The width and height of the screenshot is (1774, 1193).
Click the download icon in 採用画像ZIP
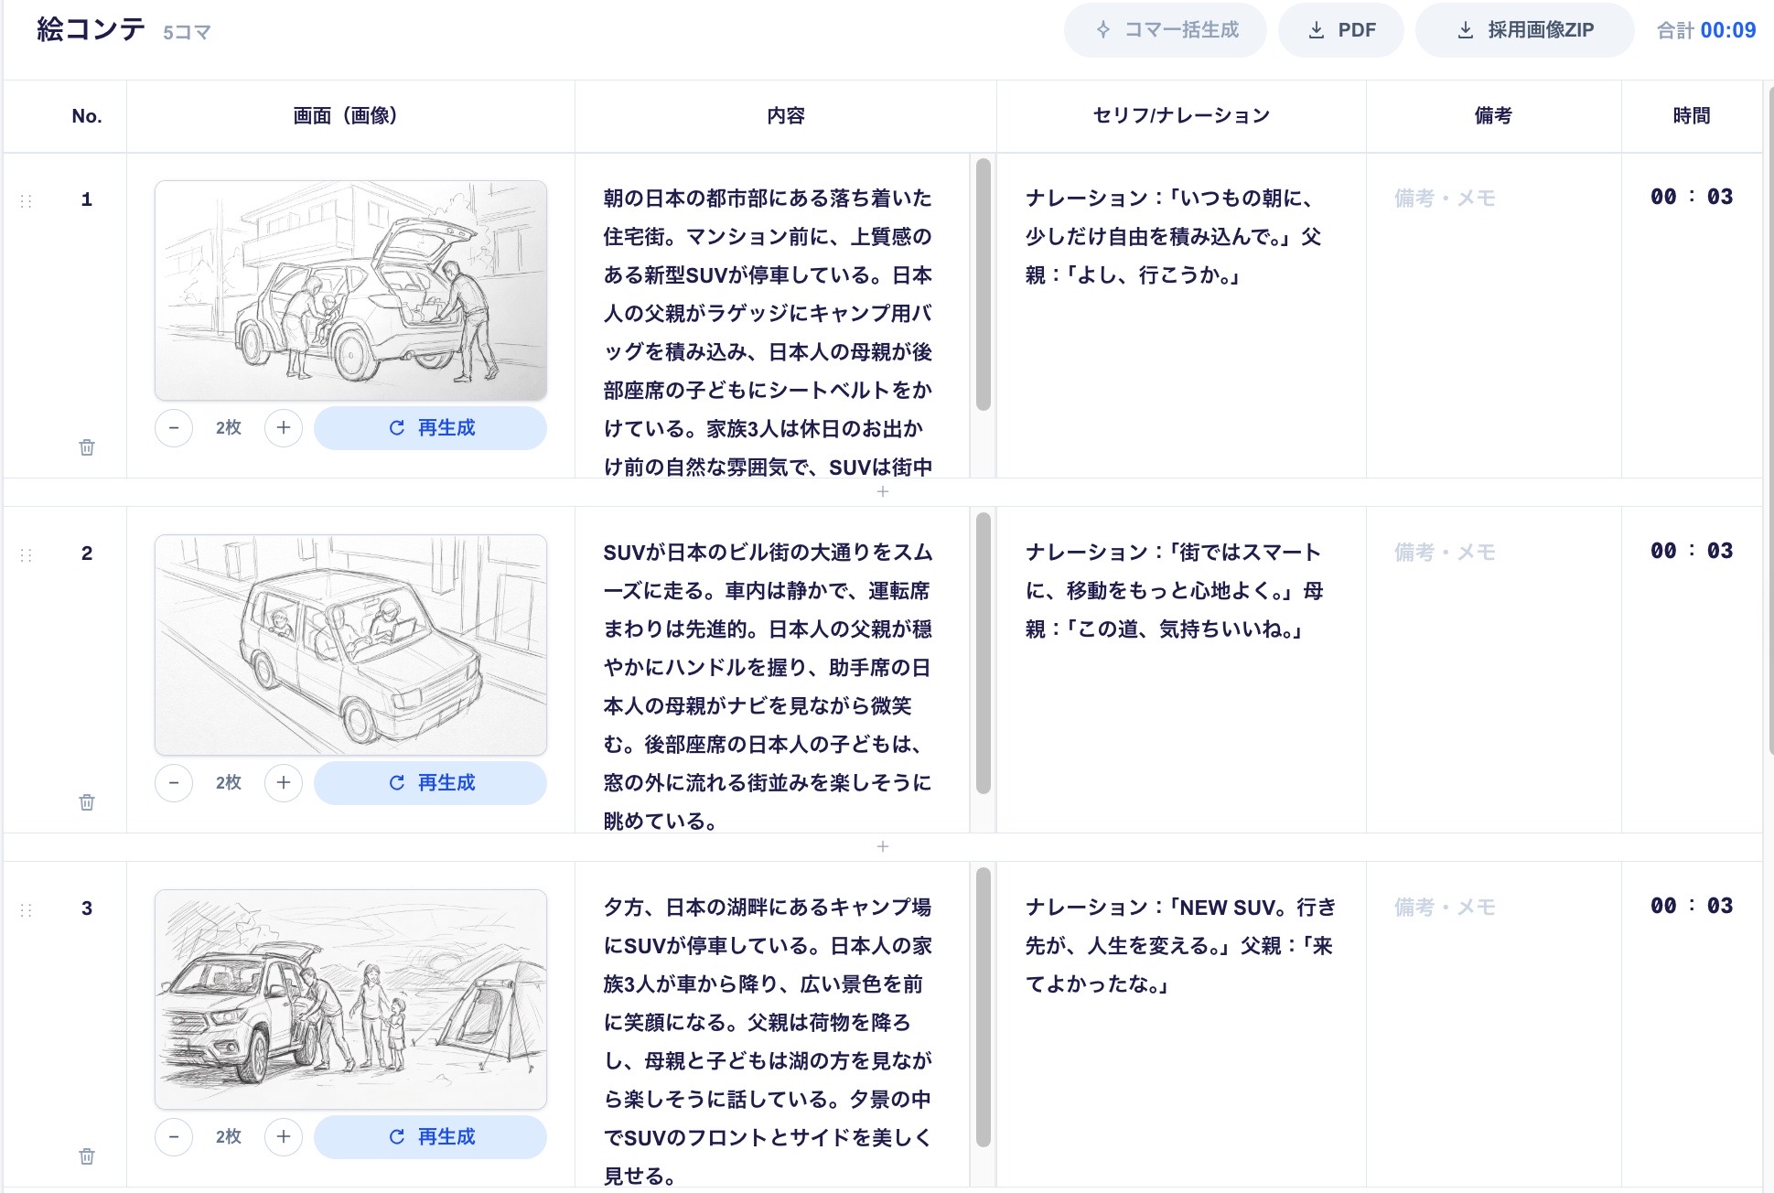tap(1466, 30)
